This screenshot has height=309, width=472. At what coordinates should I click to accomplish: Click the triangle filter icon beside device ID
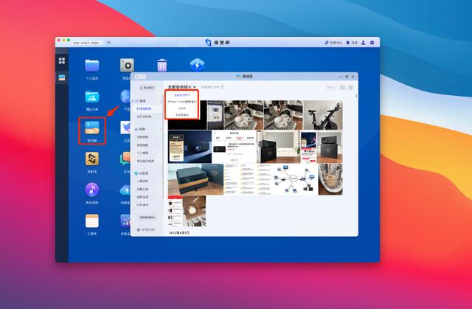click(108, 43)
